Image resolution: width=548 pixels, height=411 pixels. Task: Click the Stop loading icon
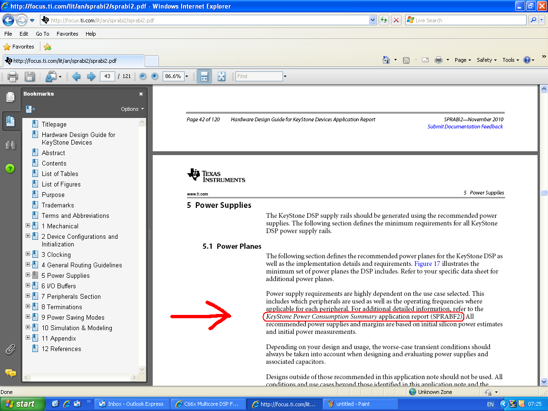(x=396, y=20)
